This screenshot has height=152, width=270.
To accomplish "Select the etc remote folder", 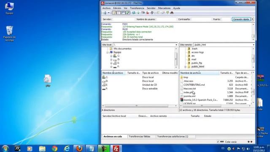I will pos(193,56).
